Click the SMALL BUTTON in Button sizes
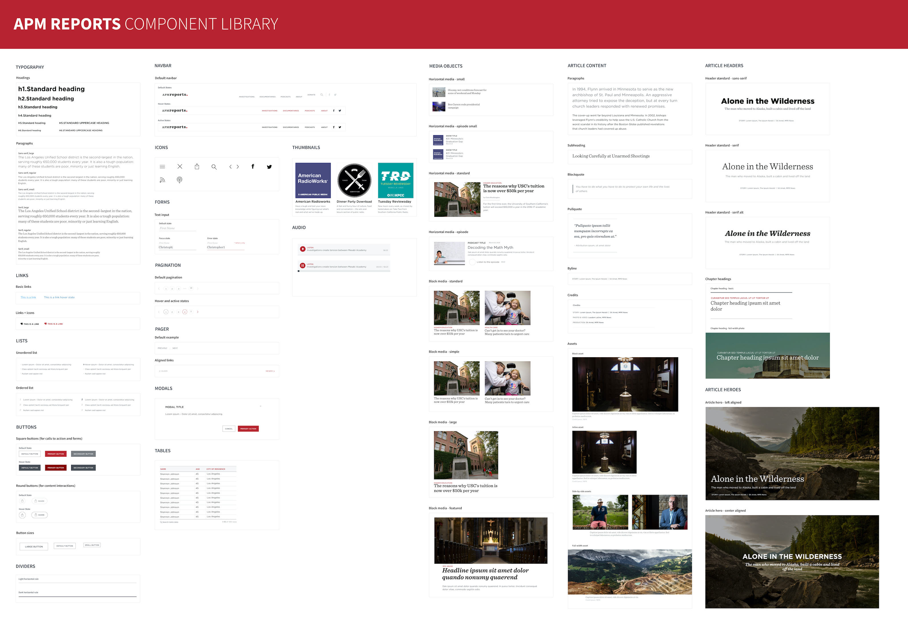 point(92,545)
